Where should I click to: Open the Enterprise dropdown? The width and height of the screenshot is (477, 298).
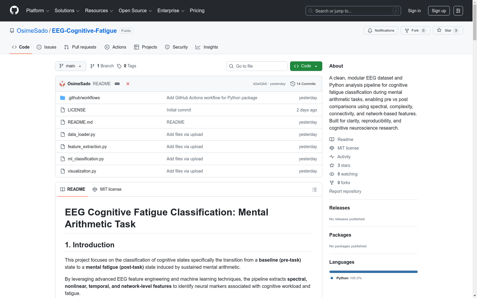coord(171,11)
